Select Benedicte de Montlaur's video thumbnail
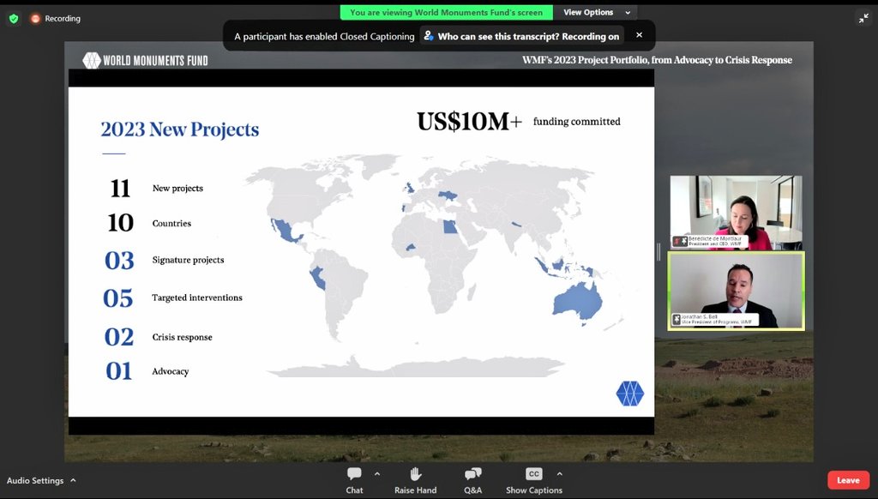 [x=736, y=213]
